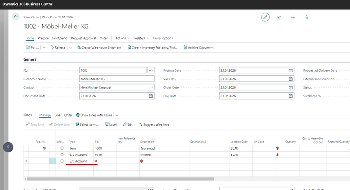This screenshot has width=350, height=190.
Task: Expand the Actions dropdown menu
Action: 122,38
